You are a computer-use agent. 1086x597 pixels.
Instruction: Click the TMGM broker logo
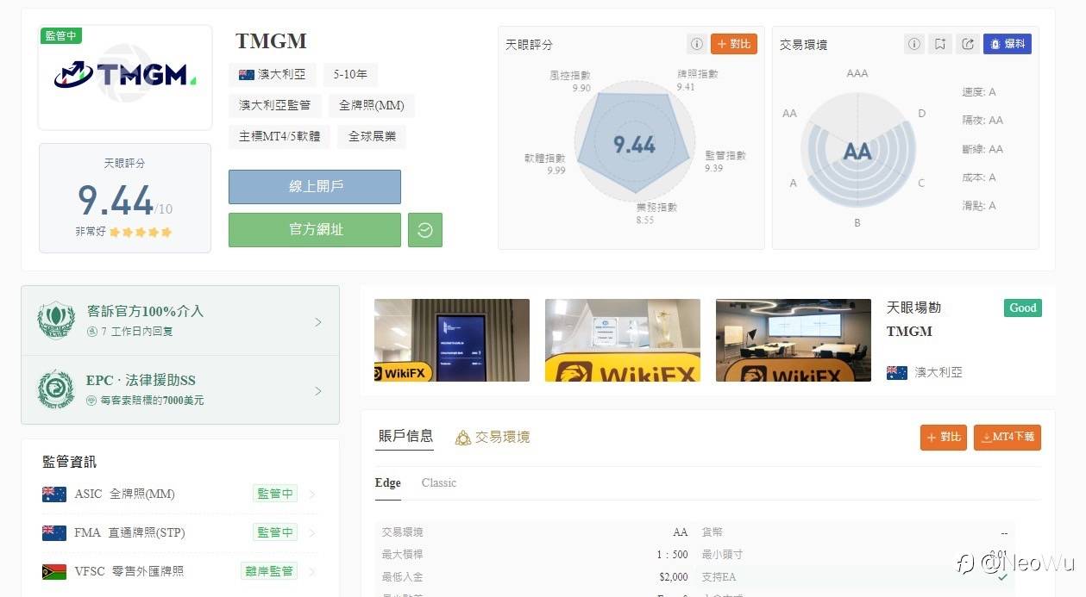click(x=125, y=76)
